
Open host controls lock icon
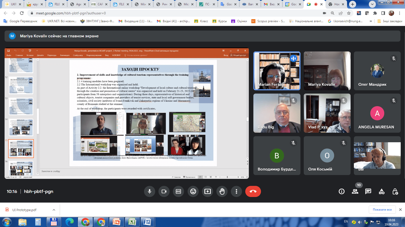(x=395, y=191)
